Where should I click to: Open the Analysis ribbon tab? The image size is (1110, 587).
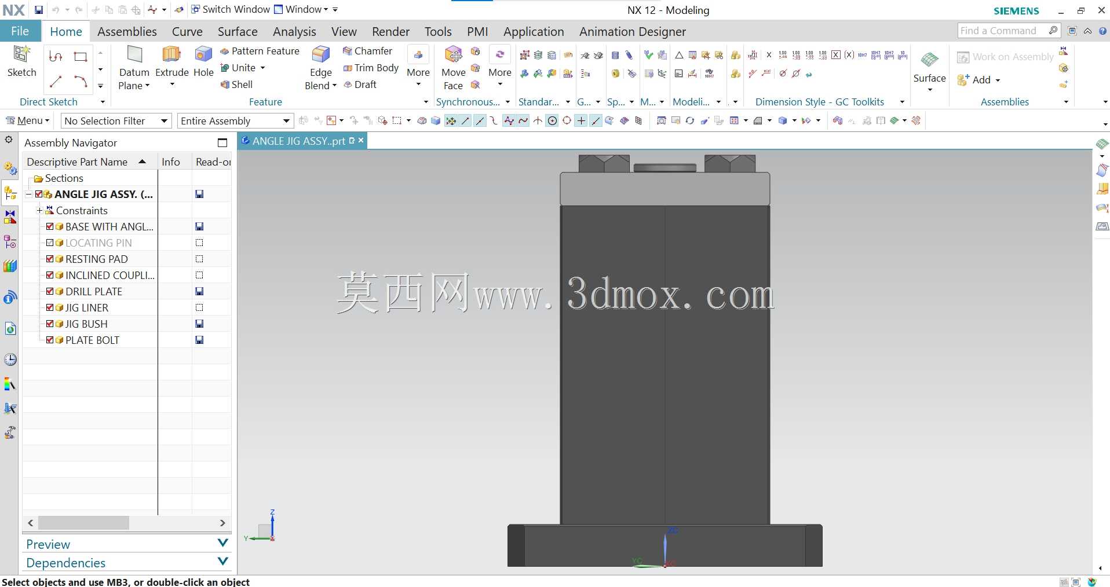coord(294,31)
